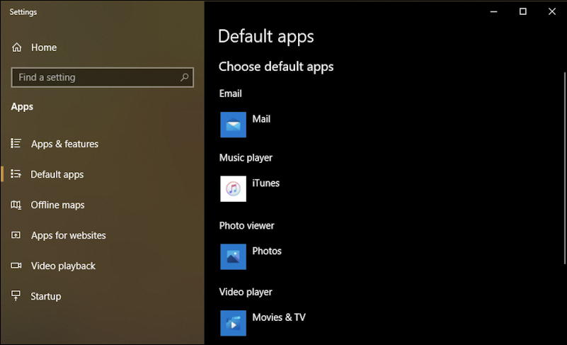Click the Apps category heading in sidebar

tap(22, 107)
